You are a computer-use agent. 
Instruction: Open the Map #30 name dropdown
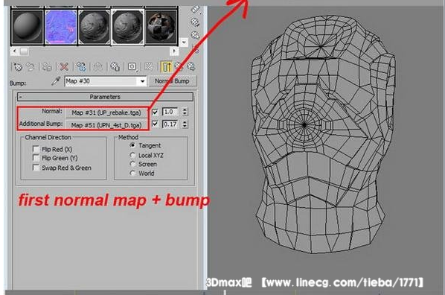142,81
